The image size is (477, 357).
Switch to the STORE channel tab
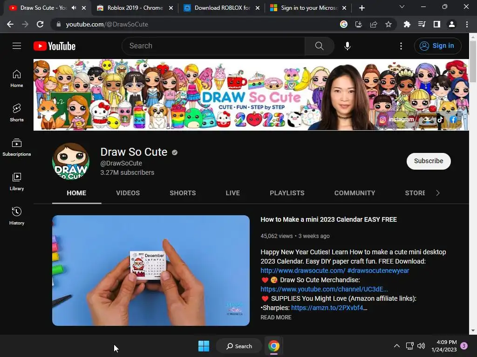pos(415,193)
